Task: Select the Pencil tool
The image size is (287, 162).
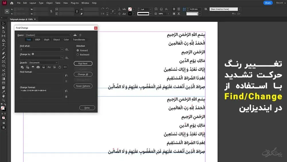Action: pos(3,58)
